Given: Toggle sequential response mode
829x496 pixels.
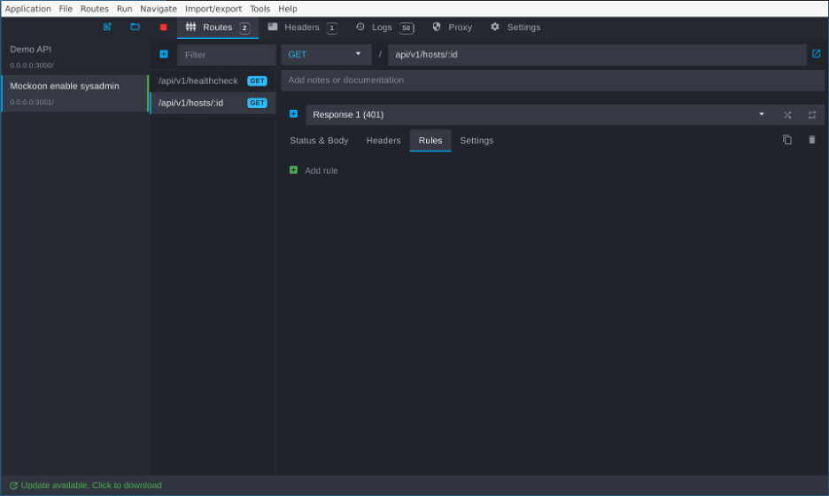Looking at the screenshot, I should click(811, 115).
